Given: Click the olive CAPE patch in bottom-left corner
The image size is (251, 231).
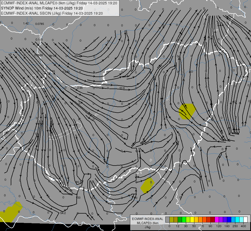Looking at the screenshot, I should tap(11, 212).
